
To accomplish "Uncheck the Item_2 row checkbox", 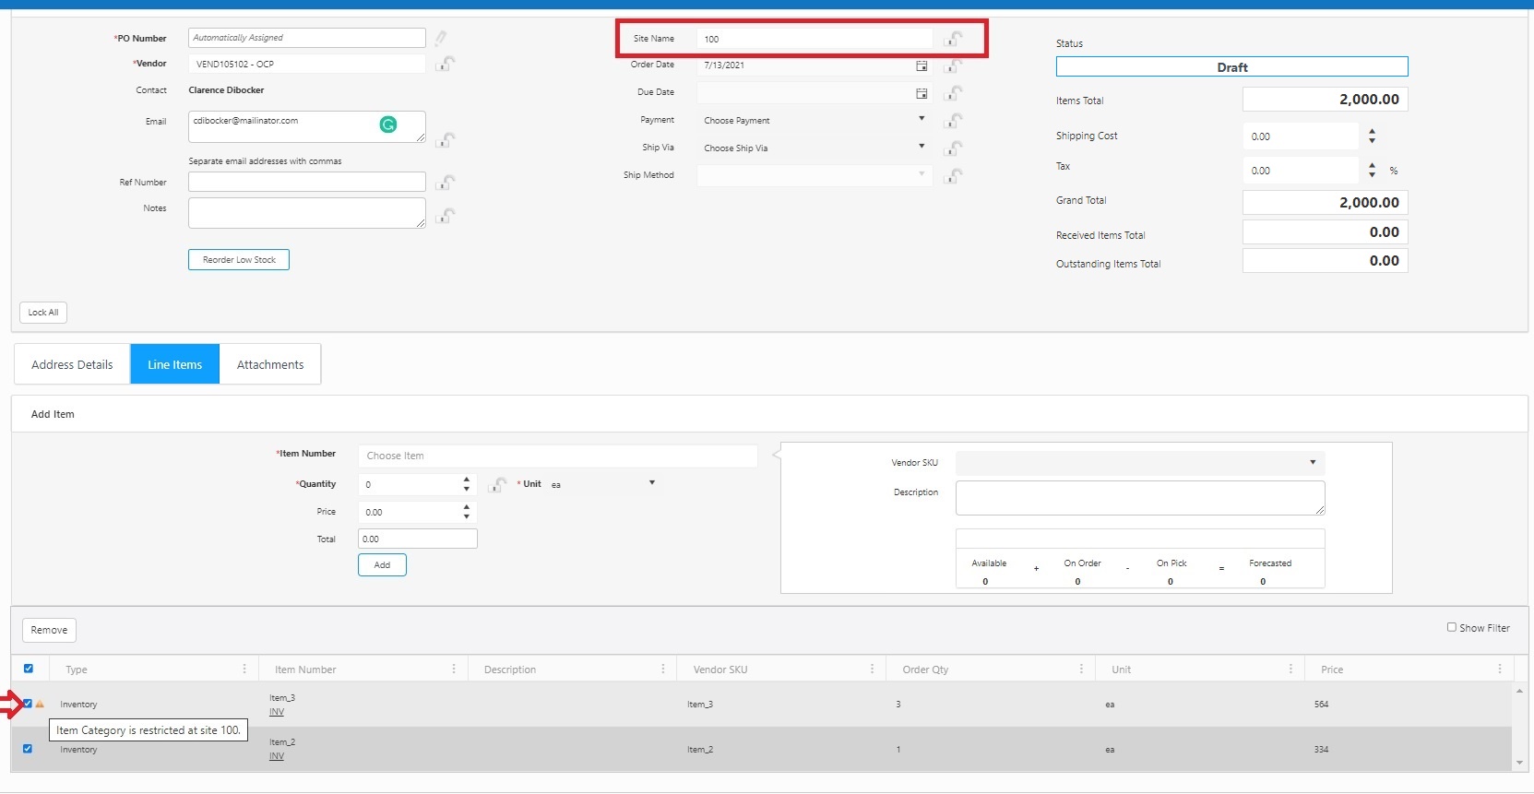I will click(x=28, y=749).
